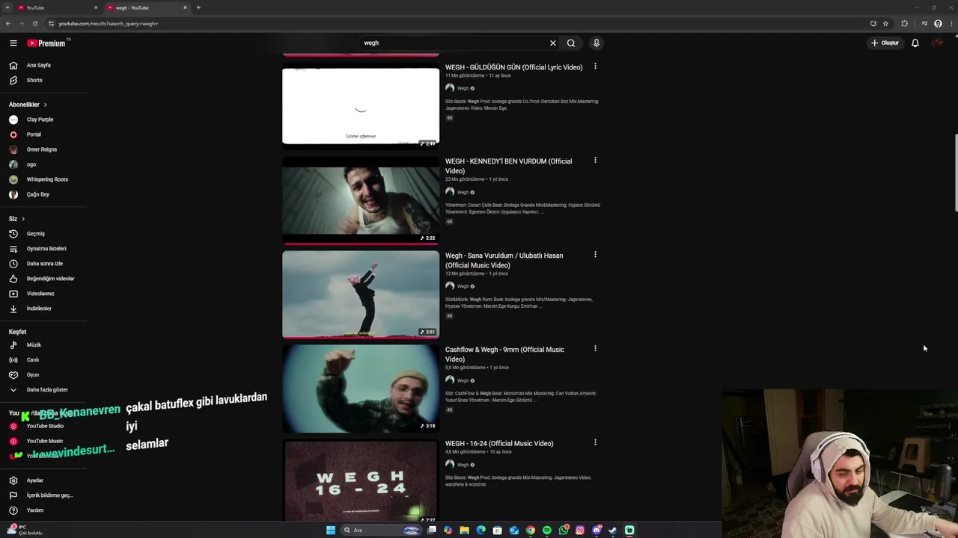958x538 pixels.
Task: Open the notifications bell
Action: coord(915,43)
